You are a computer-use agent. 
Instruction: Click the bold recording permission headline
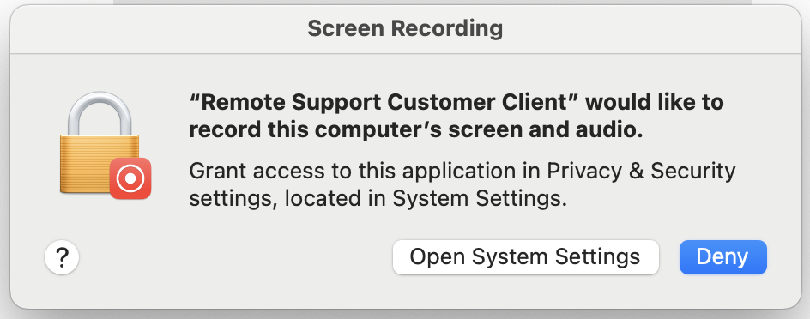click(456, 117)
